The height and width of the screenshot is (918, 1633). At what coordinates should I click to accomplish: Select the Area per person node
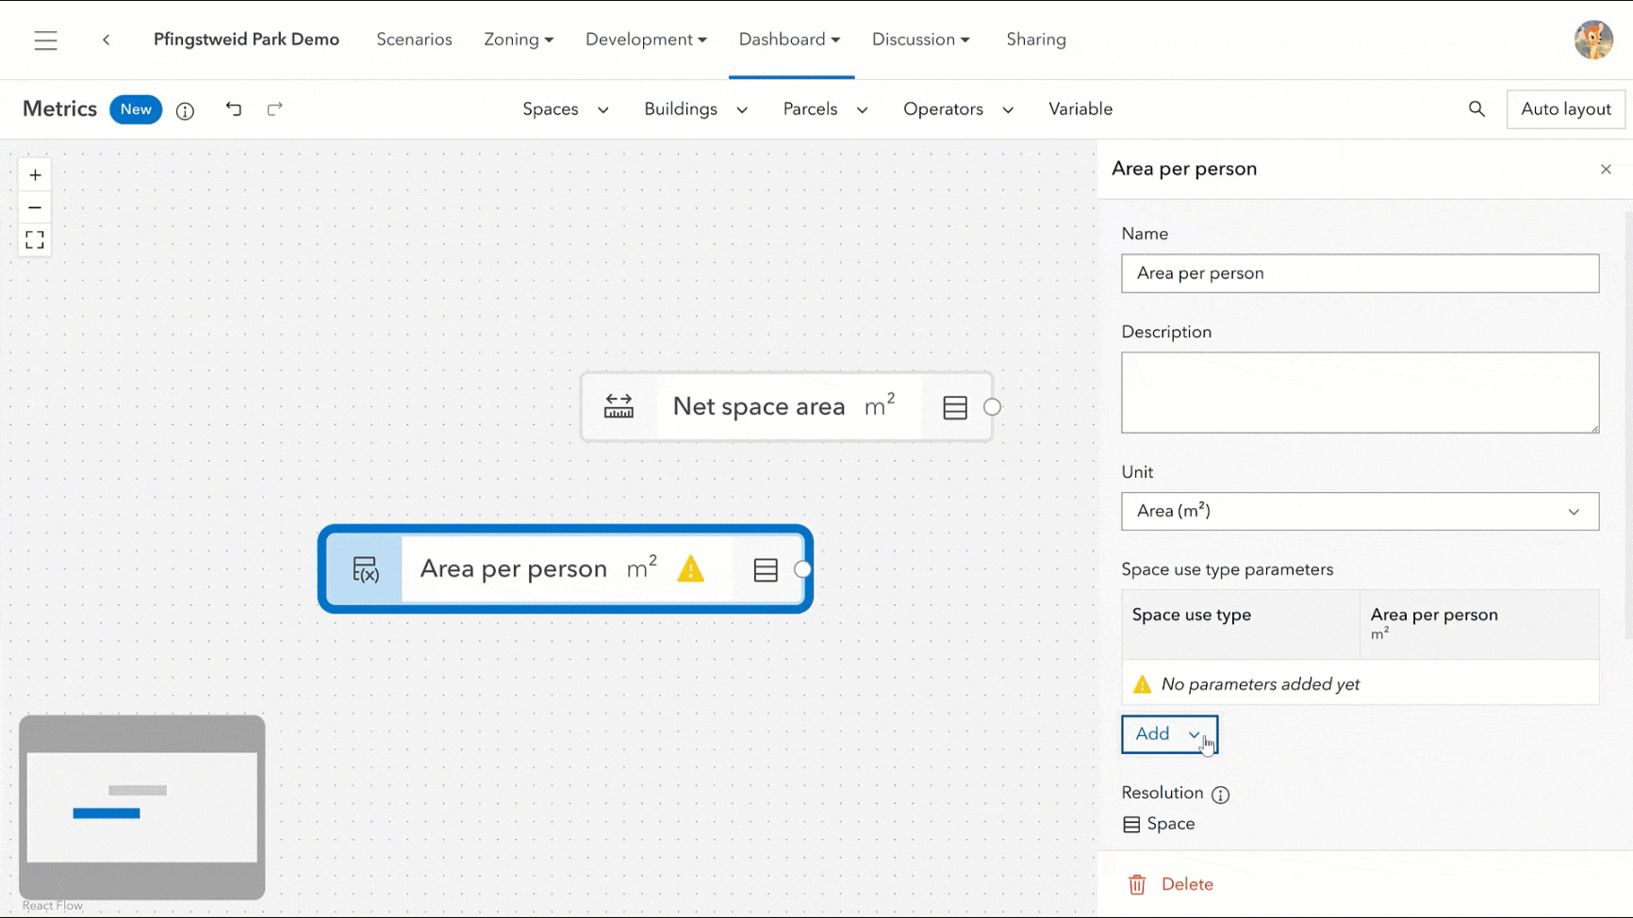[566, 569]
